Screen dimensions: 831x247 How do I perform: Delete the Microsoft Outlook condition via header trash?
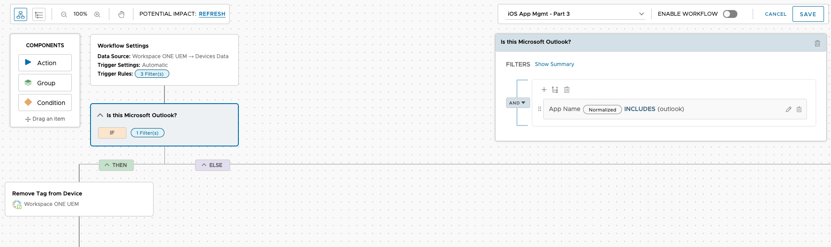pyautogui.click(x=817, y=43)
